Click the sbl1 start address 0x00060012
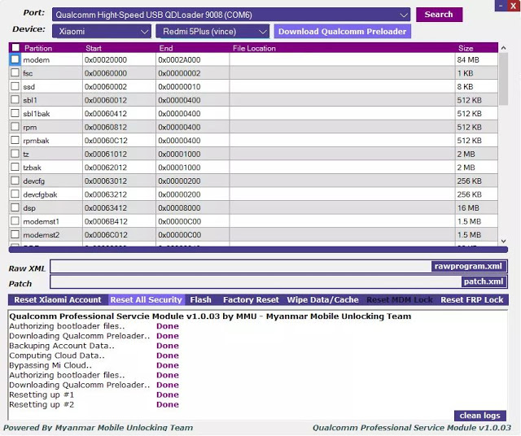 [x=106, y=100]
